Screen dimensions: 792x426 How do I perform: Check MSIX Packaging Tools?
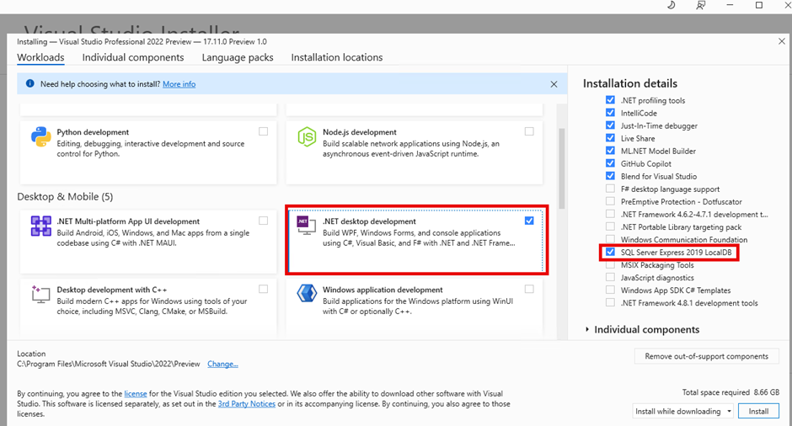(610, 264)
